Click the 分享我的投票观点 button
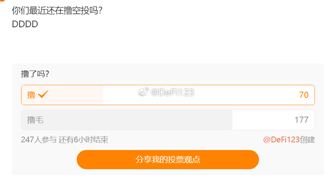 click(x=168, y=160)
